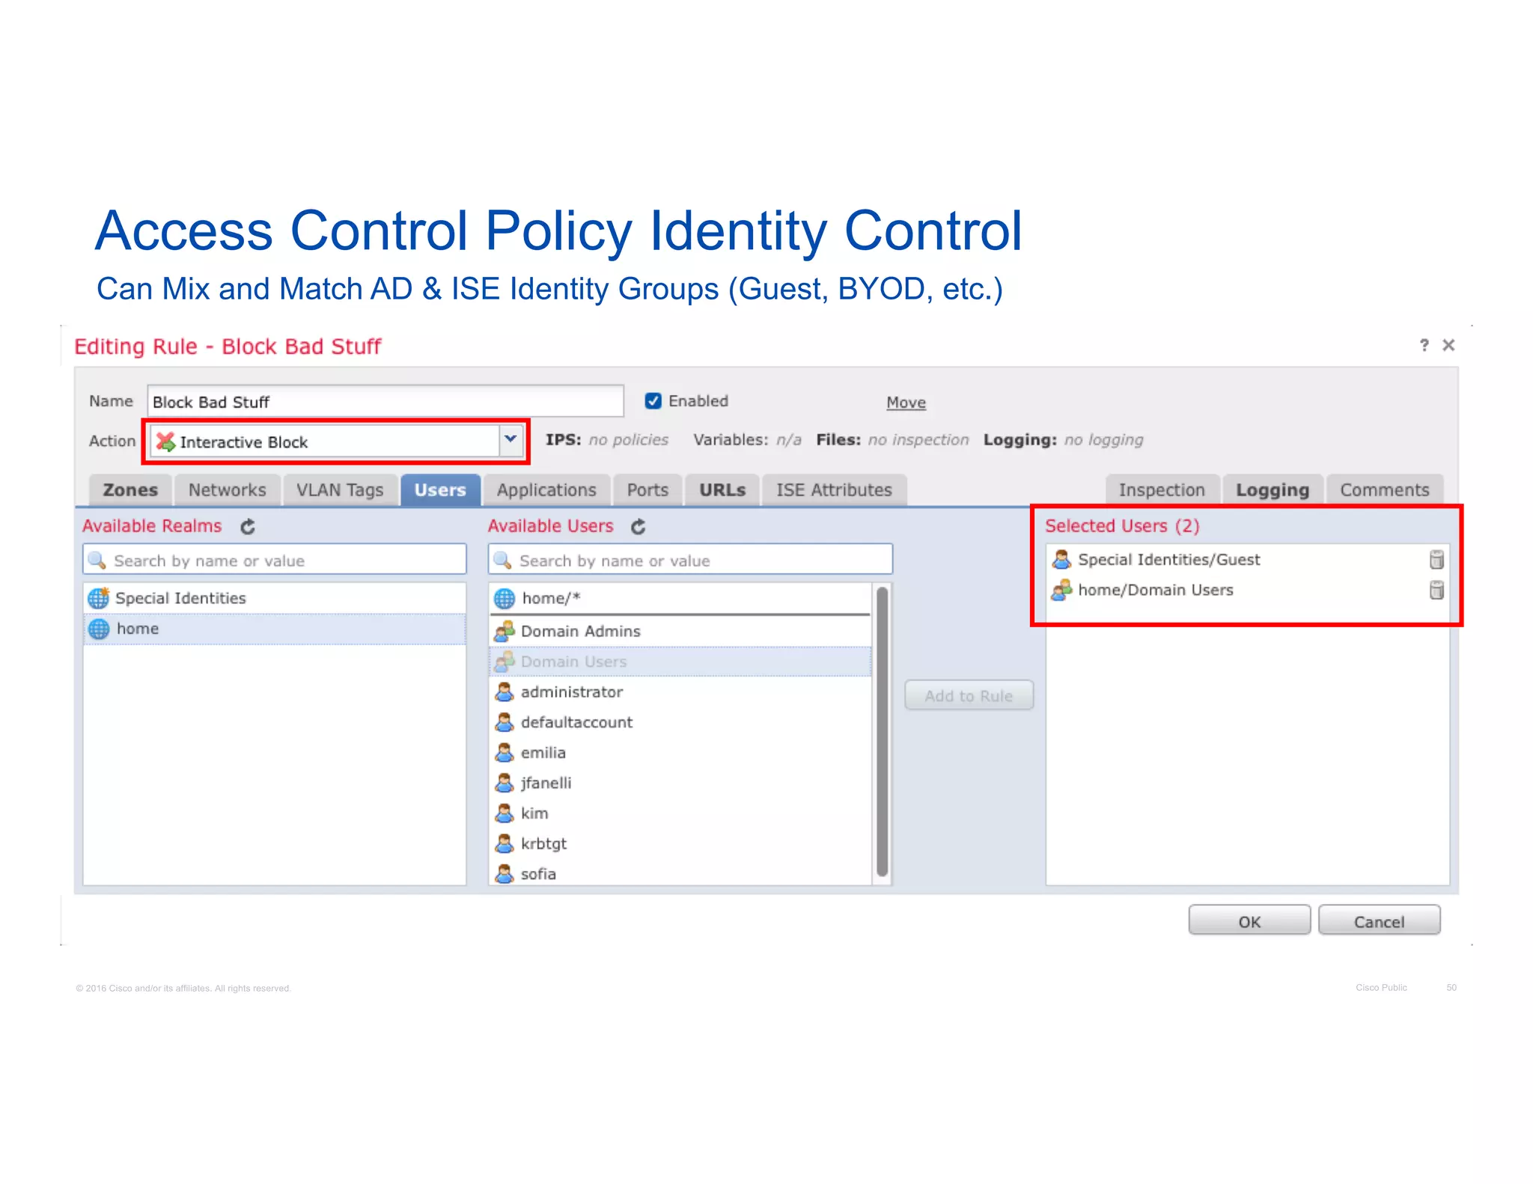This screenshot has height=1184, width=1533.
Task: Click the search magnifier in Available Users
Action: 503,560
